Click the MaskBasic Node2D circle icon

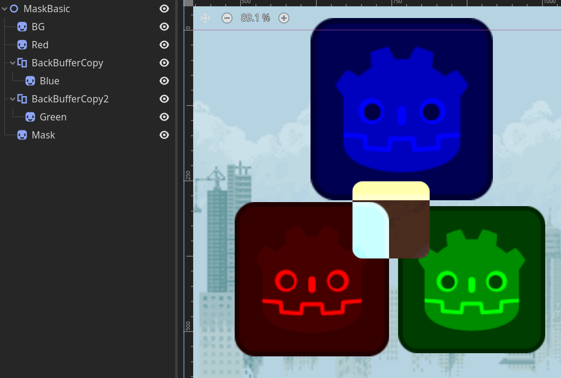[14, 9]
